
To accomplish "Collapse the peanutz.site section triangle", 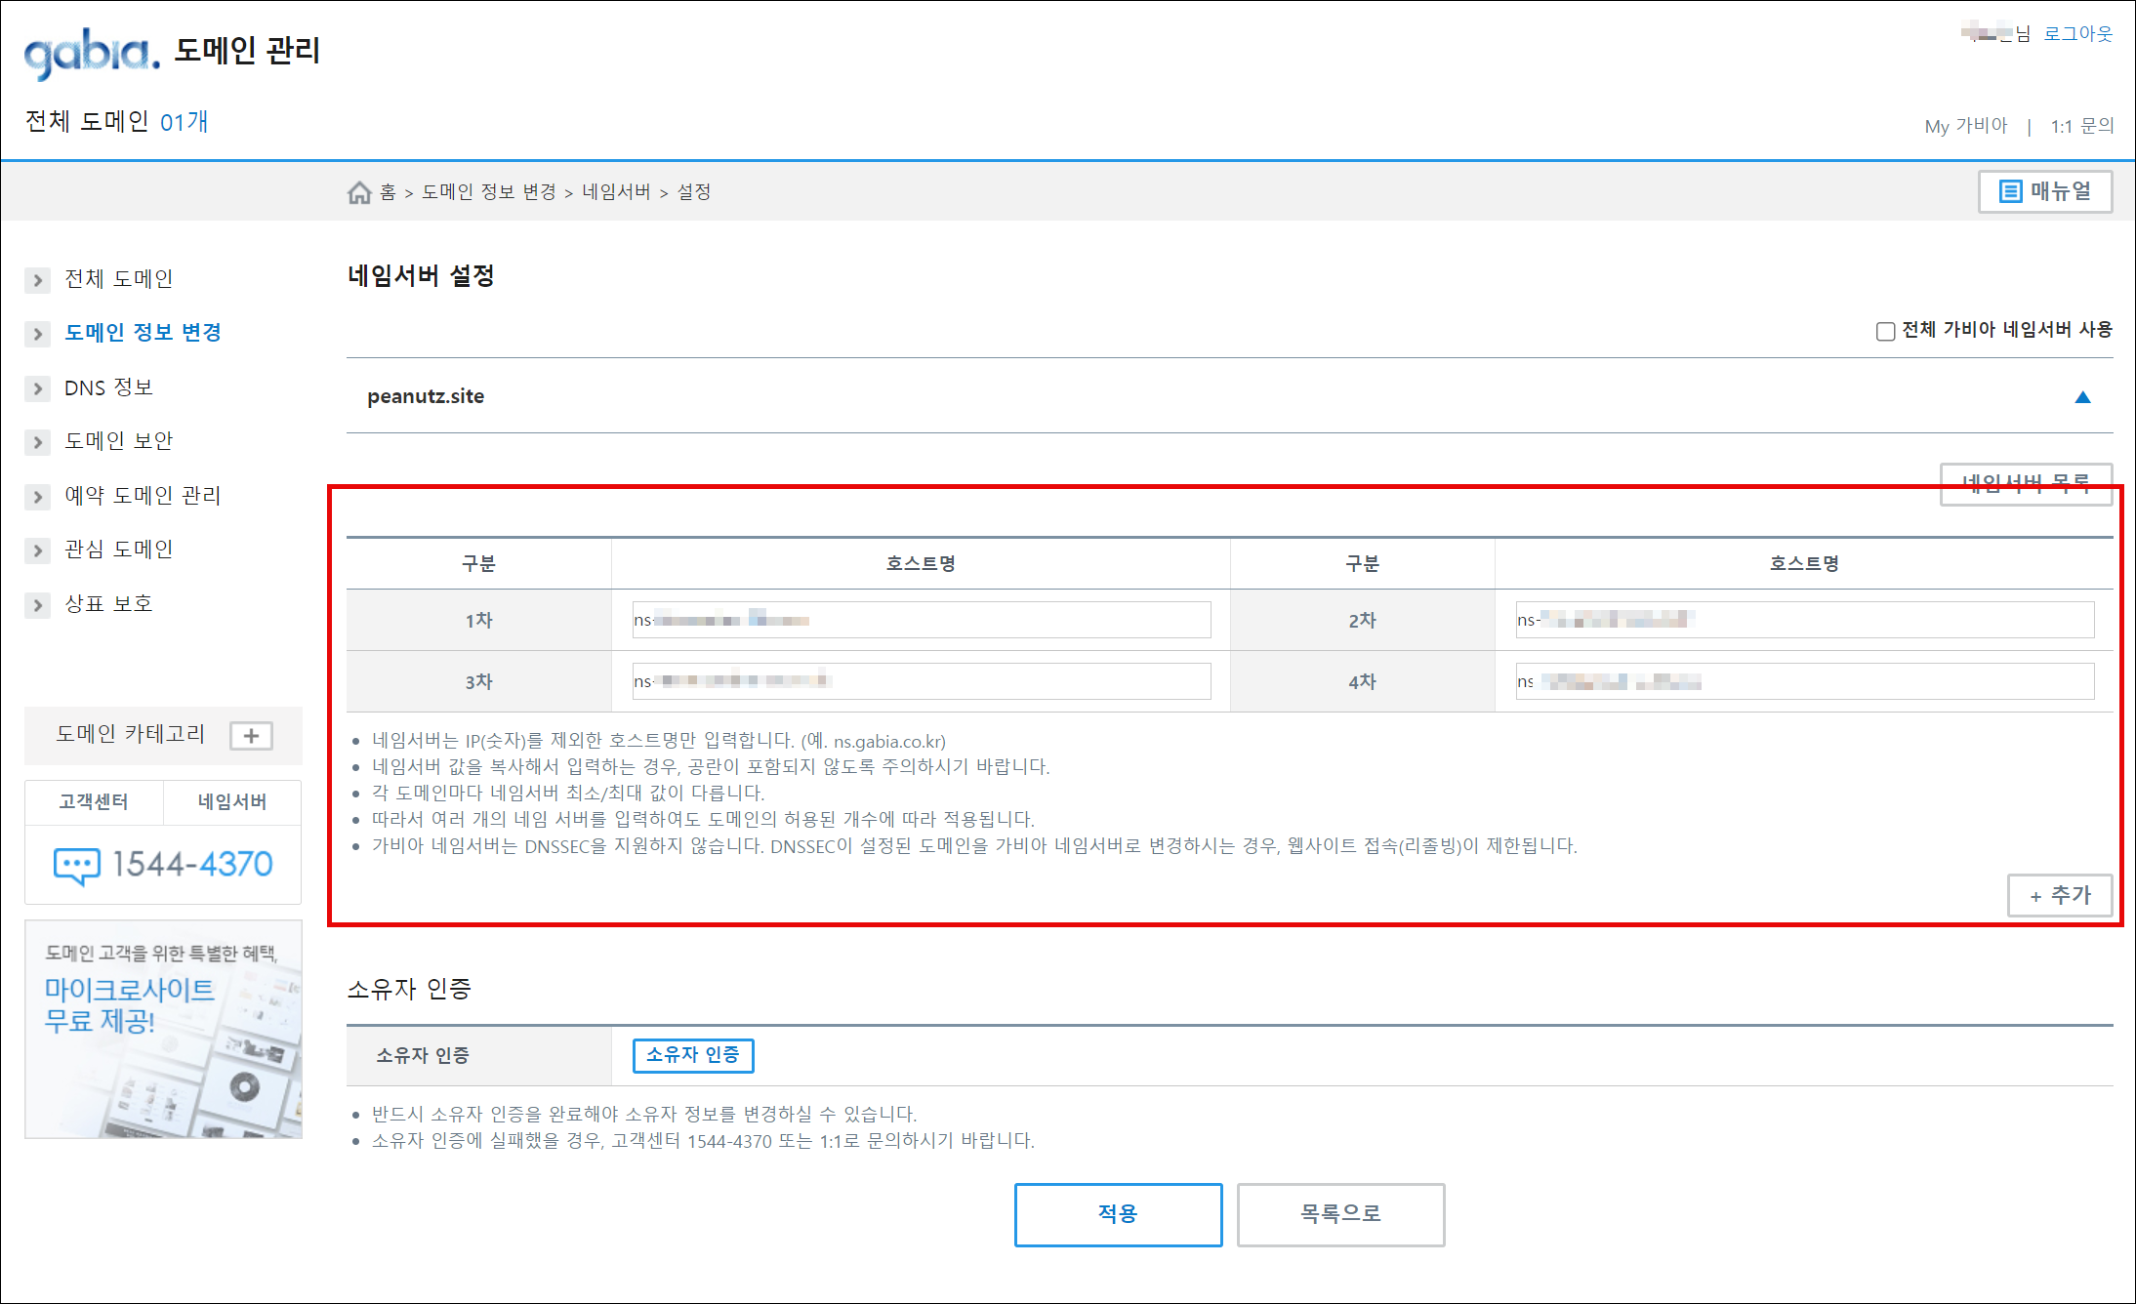I will point(2082,397).
